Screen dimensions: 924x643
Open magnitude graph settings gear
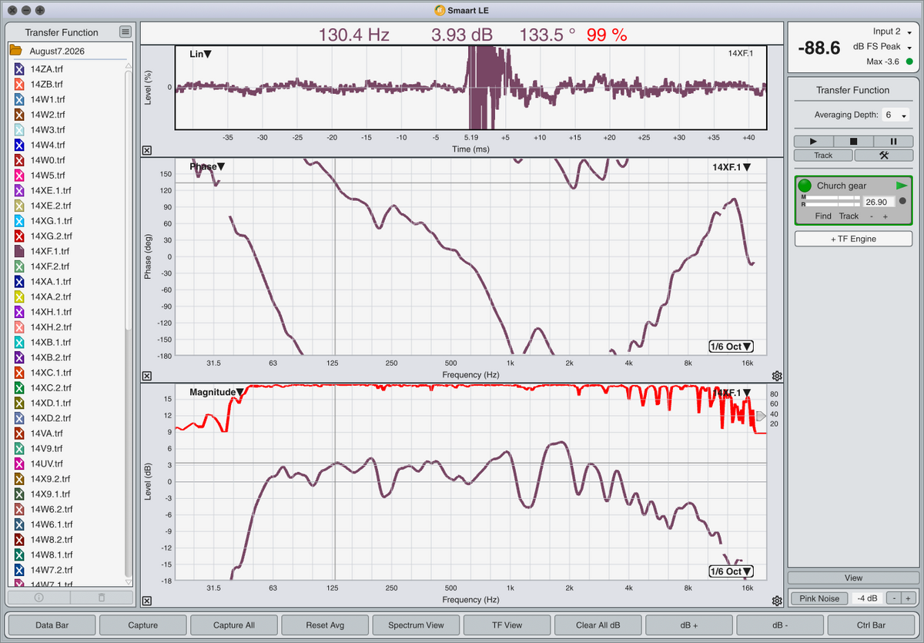pyautogui.click(x=777, y=601)
